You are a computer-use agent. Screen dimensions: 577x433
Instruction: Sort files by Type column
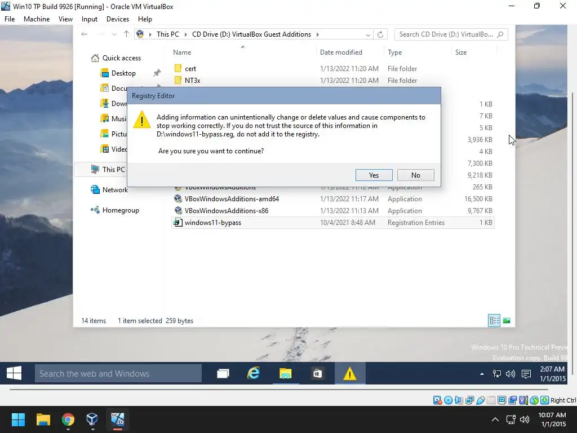pyautogui.click(x=394, y=52)
